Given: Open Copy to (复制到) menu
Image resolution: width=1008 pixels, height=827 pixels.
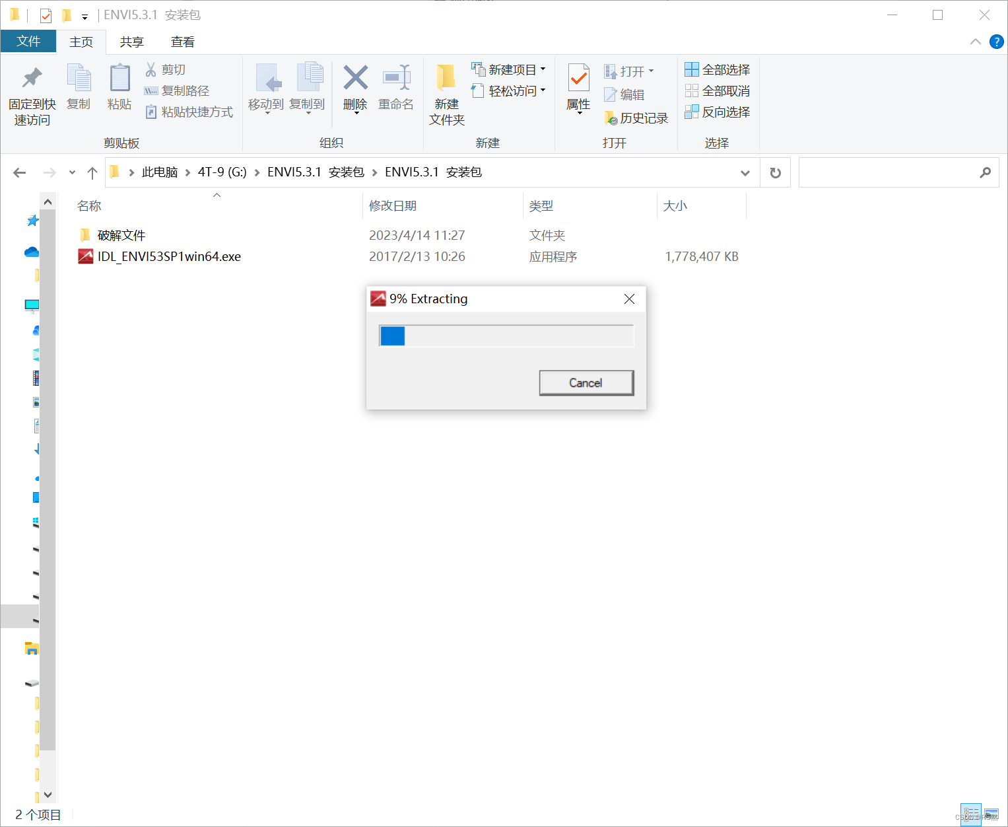Looking at the screenshot, I should 308,88.
